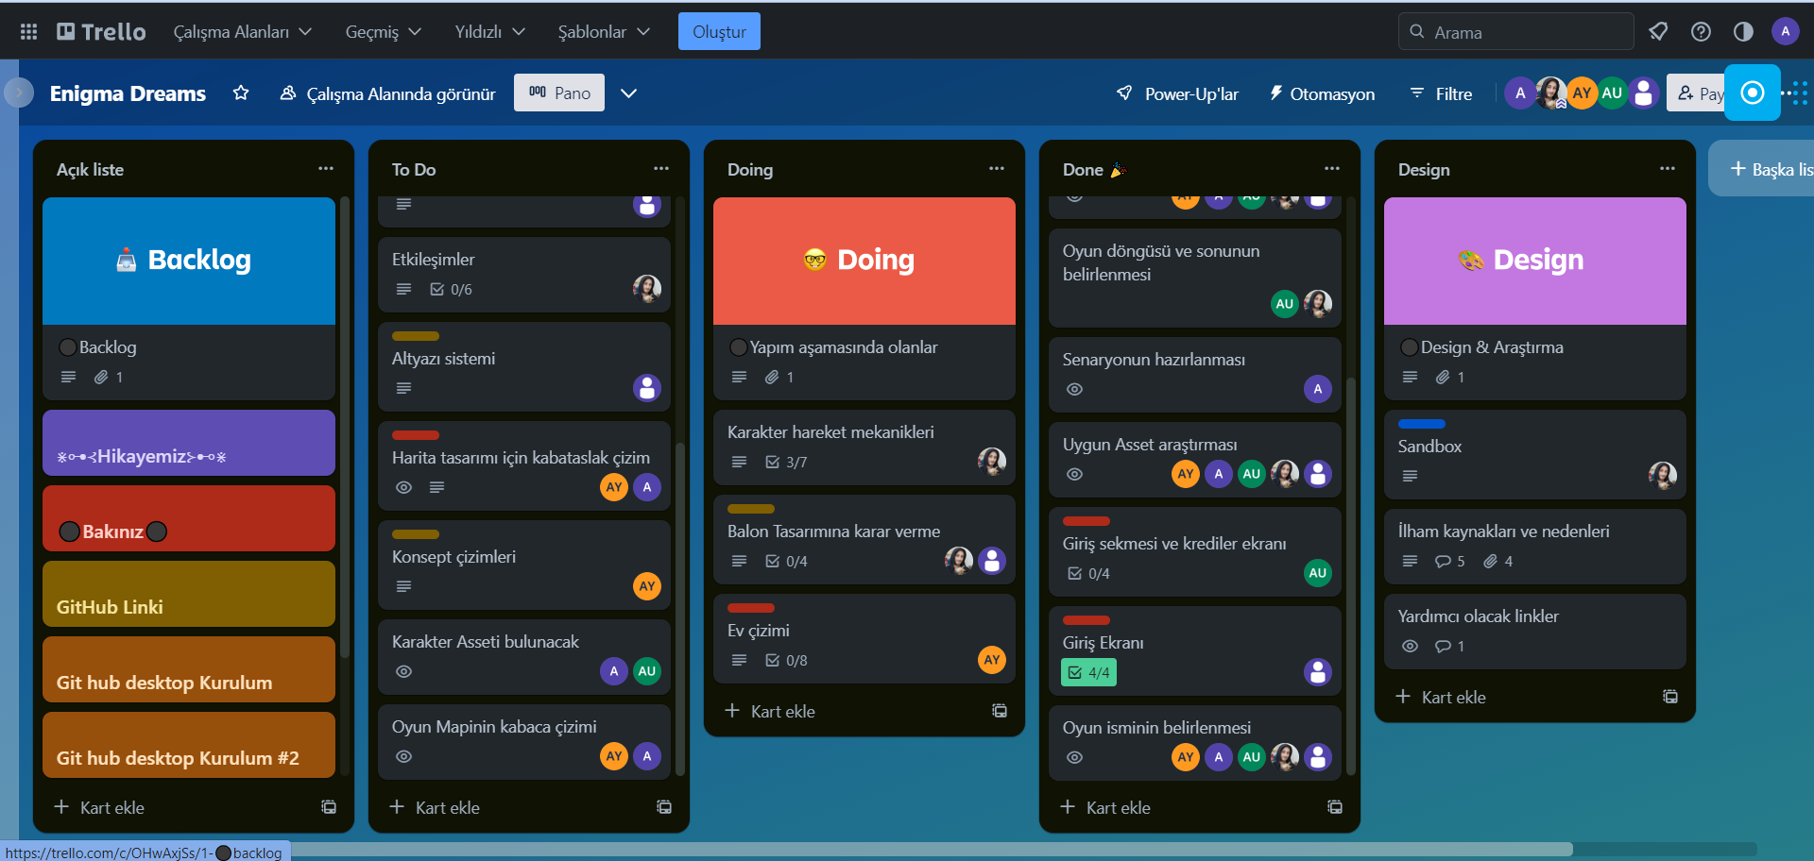This screenshot has width=1814, height=861.
Task: Open the Geçmiş menu
Action: [382, 31]
